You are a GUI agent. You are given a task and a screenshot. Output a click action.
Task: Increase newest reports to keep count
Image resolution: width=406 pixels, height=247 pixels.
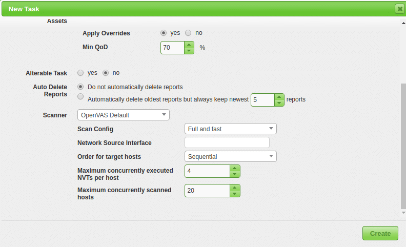click(x=279, y=96)
